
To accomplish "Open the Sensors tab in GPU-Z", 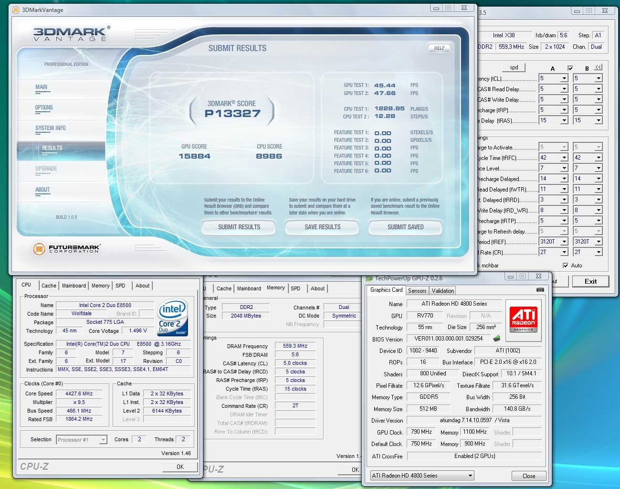I will (x=417, y=290).
